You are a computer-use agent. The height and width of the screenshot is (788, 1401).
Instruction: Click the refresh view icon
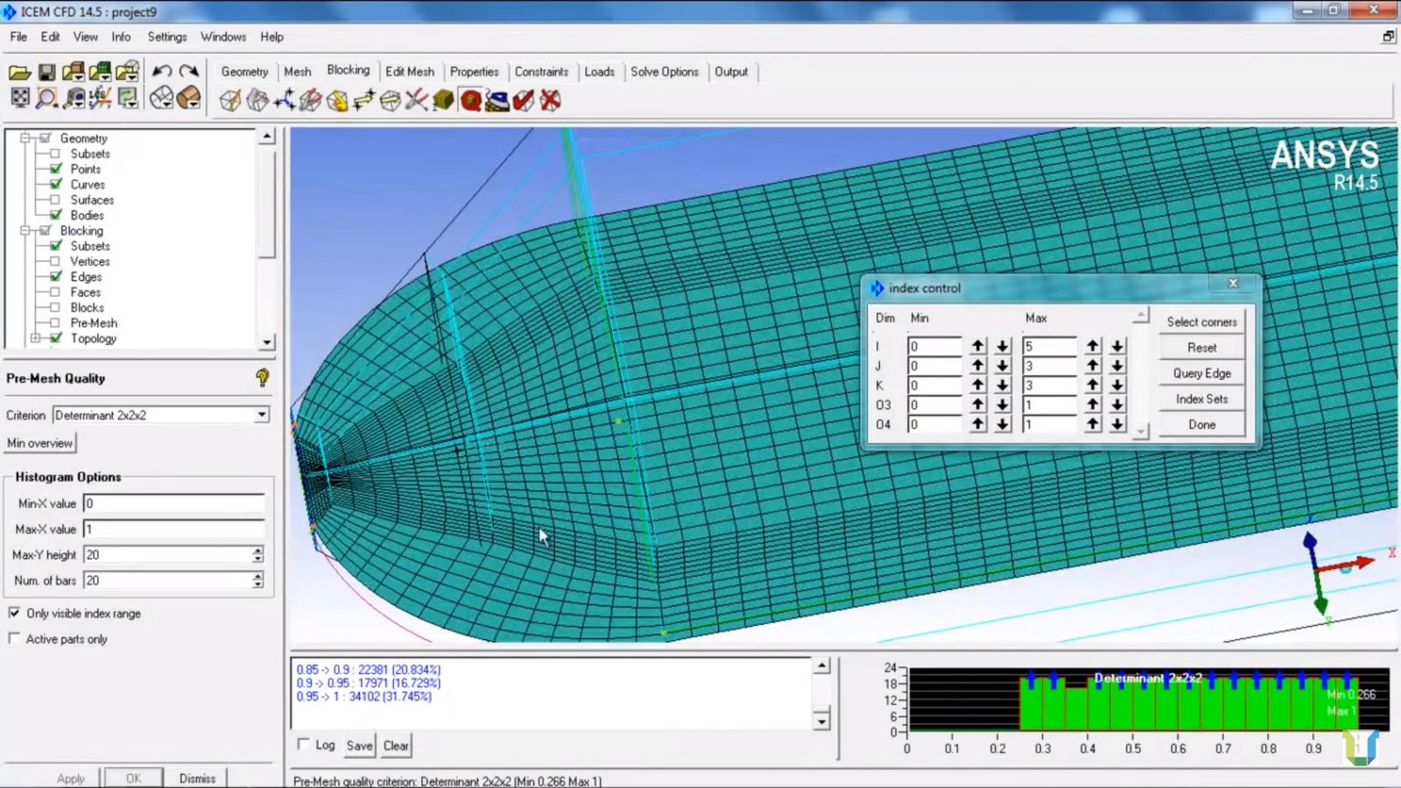click(128, 98)
